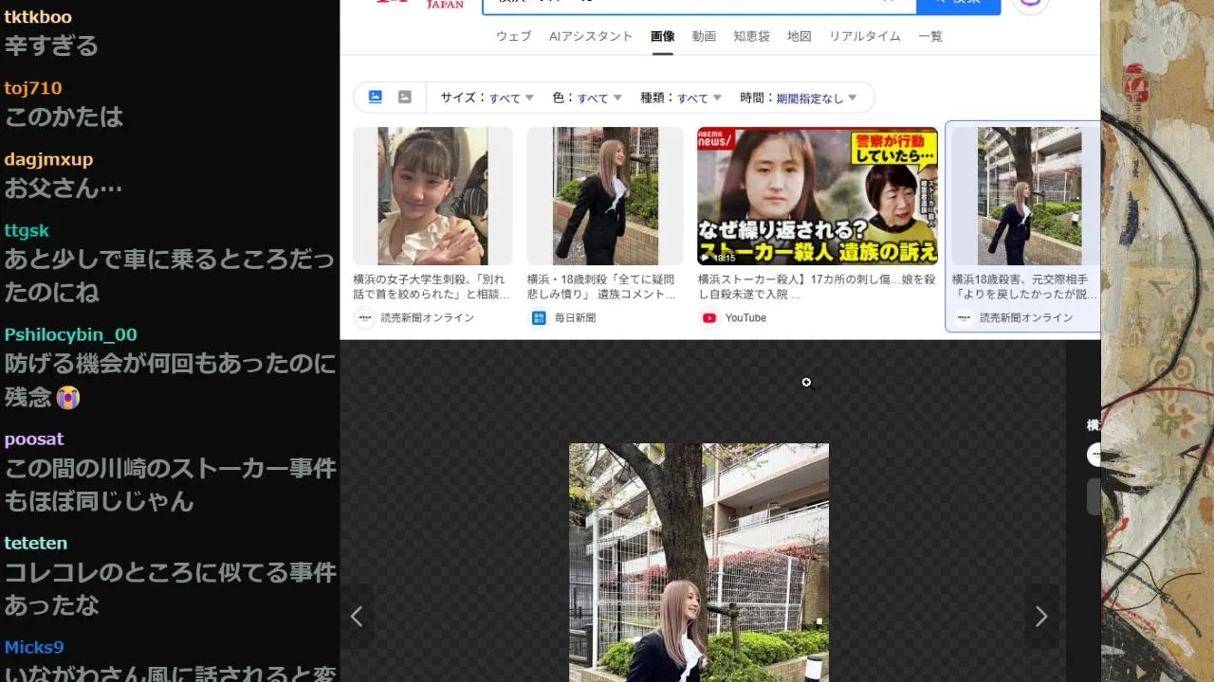Viewport: 1214px width, 682px height.
Task: Click chat username Pshilocybin_00
Action: (71, 334)
